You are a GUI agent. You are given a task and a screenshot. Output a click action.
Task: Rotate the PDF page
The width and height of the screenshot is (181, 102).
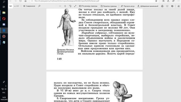(70, 6)
